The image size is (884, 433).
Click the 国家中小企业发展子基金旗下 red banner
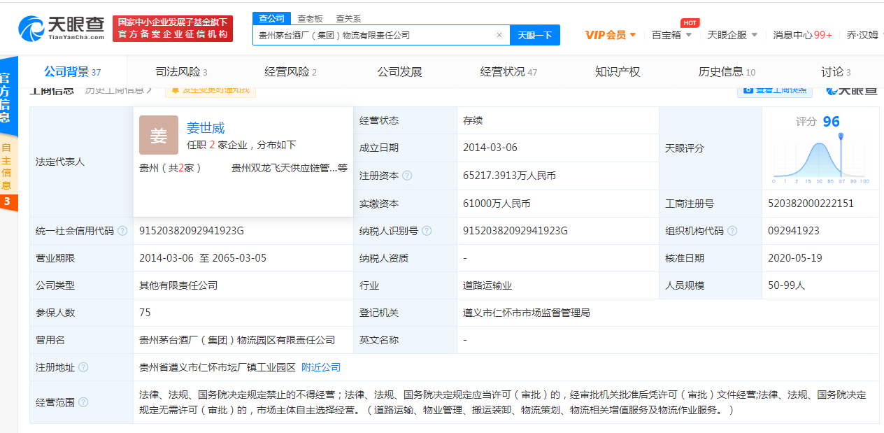point(173,29)
